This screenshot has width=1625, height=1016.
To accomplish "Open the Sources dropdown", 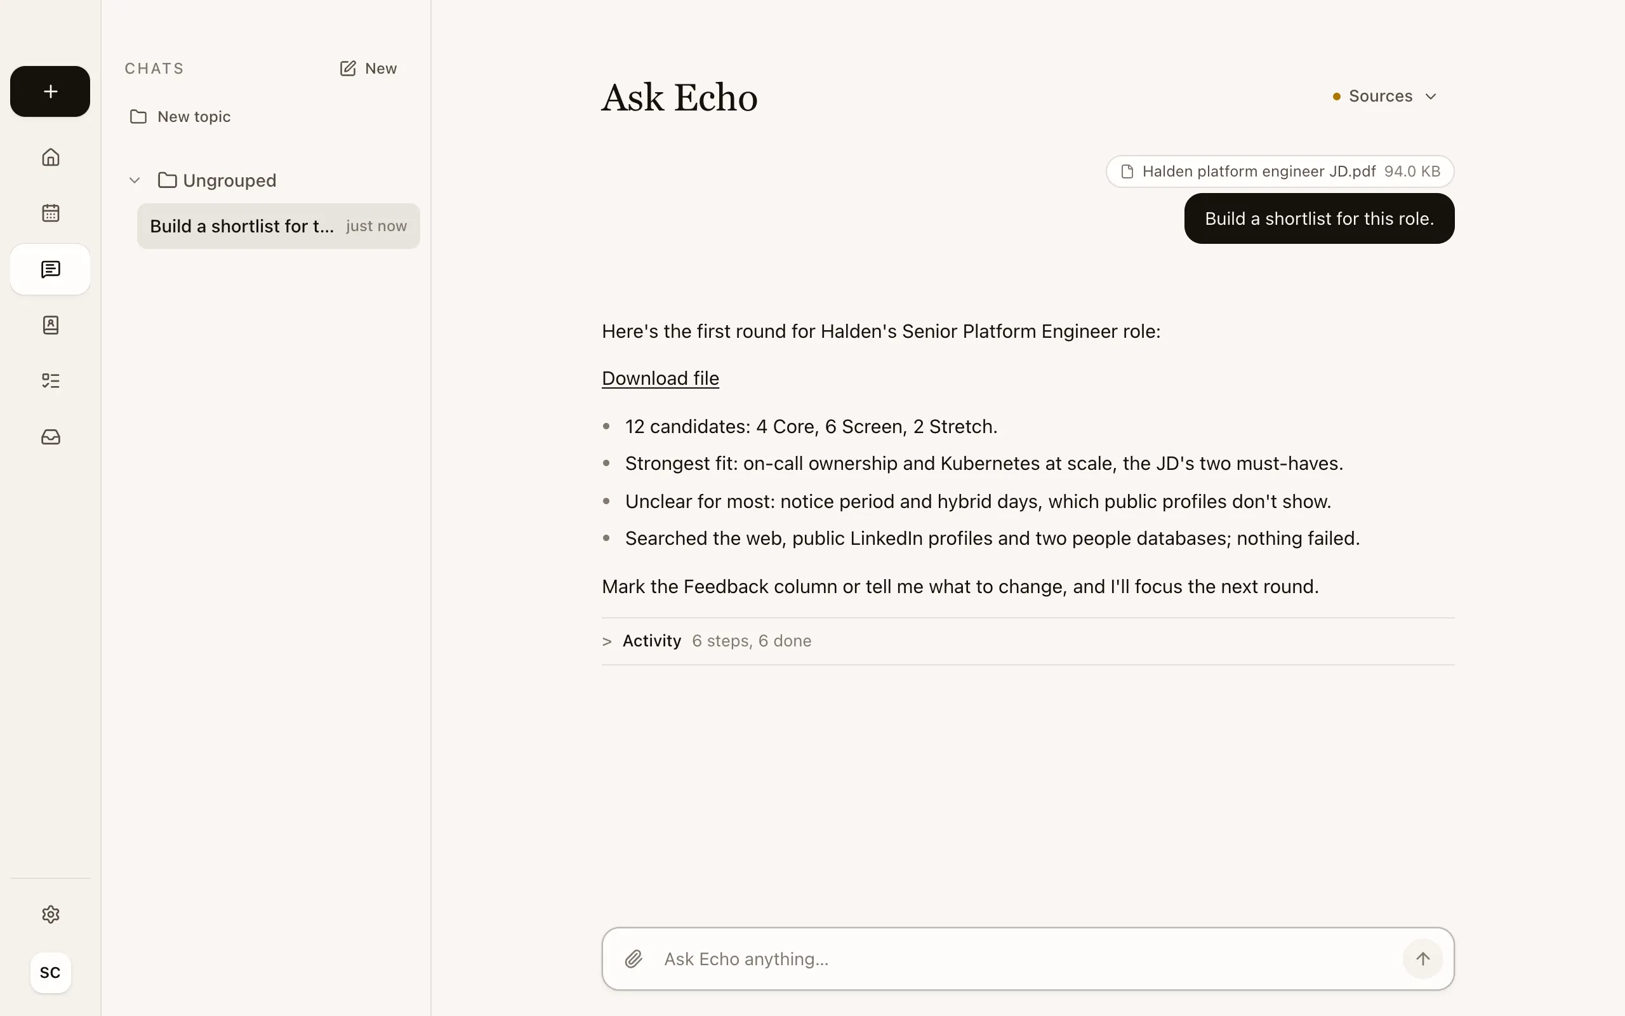I will [x=1384, y=96].
